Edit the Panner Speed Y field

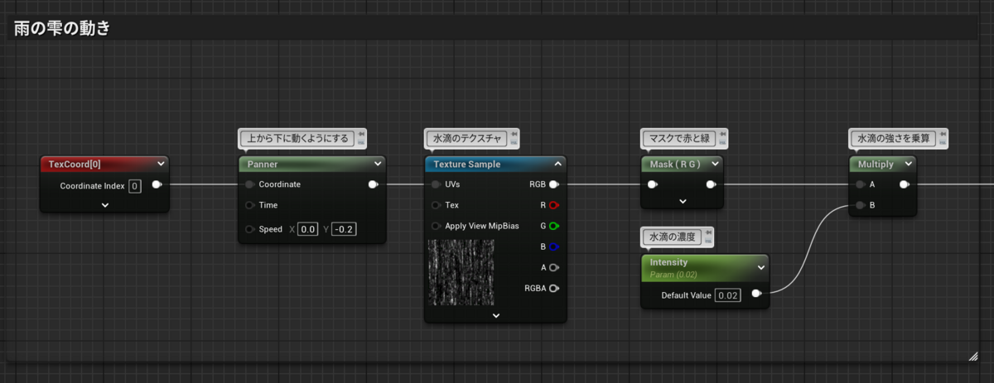point(344,229)
